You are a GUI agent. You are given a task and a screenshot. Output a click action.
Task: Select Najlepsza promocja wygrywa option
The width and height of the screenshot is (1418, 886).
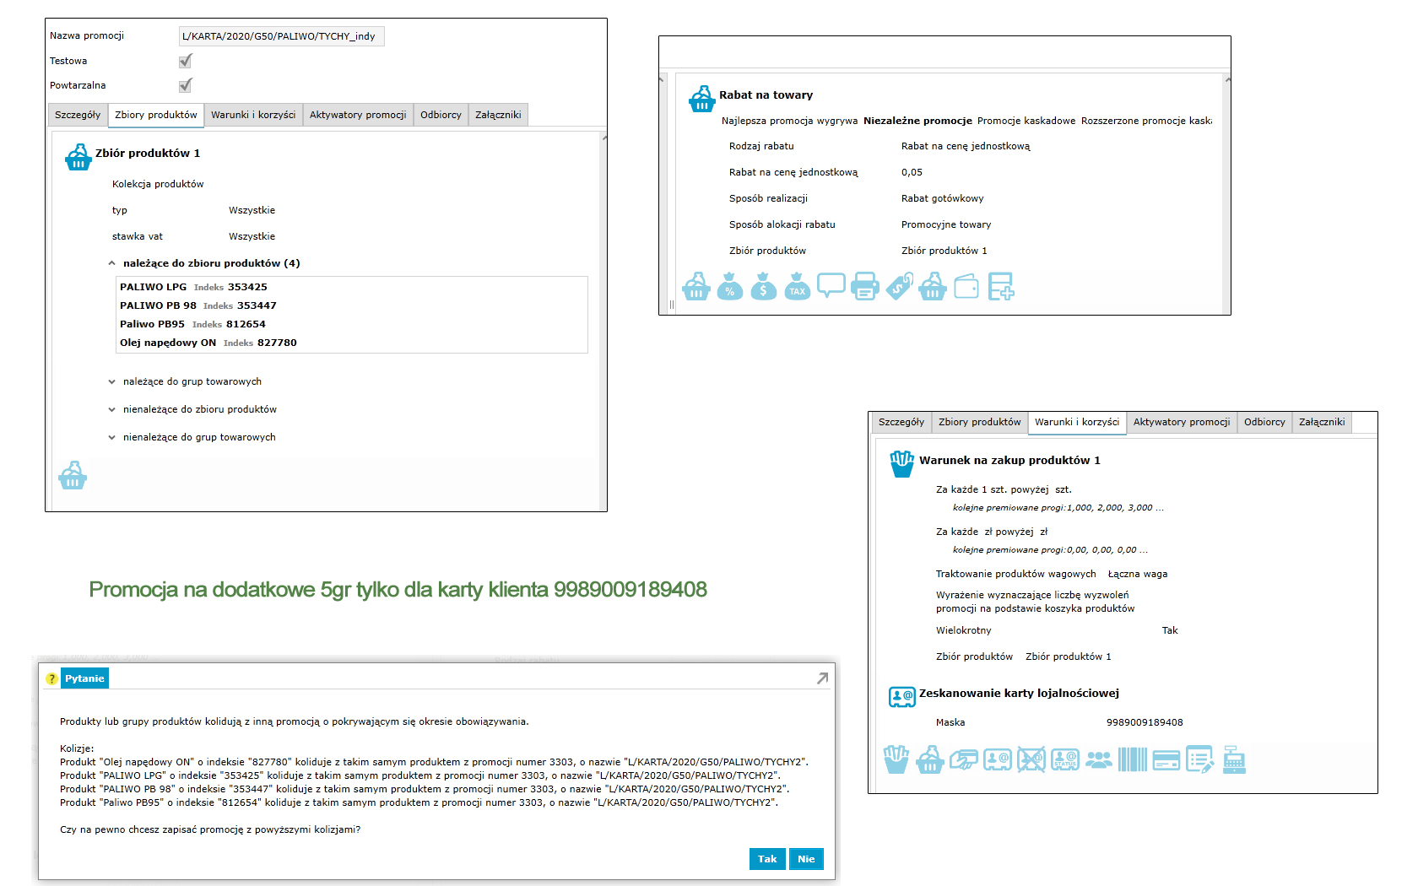pyautogui.click(x=789, y=121)
